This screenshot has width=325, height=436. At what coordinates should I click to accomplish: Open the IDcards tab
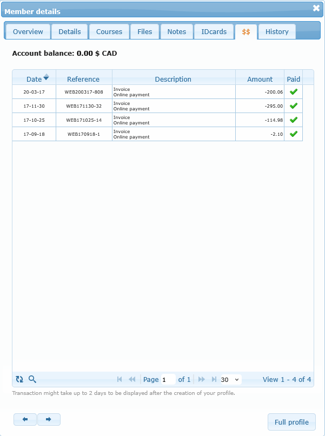[214, 31]
